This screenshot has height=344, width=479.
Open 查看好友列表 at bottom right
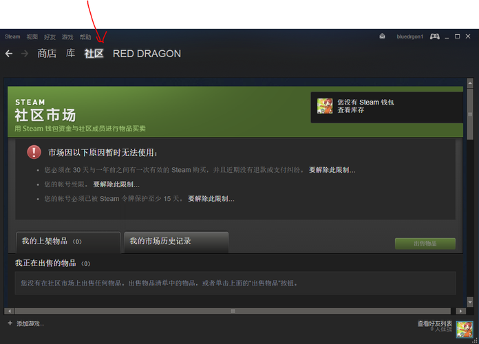435,323
